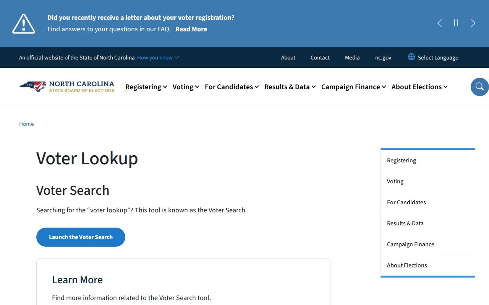Image resolution: width=489 pixels, height=305 pixels.
Task: Click the warning triangle alert icon
Action: coord(24,24)
